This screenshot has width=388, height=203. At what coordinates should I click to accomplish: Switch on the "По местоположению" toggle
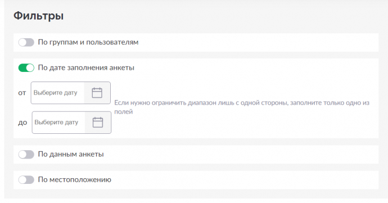[26, 180]
